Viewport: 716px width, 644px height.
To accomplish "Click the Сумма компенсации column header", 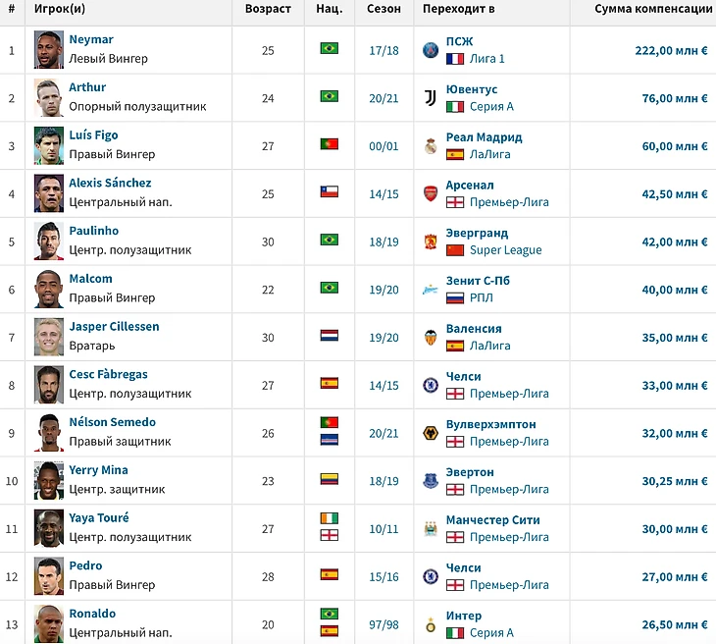I will coord(653,9).
